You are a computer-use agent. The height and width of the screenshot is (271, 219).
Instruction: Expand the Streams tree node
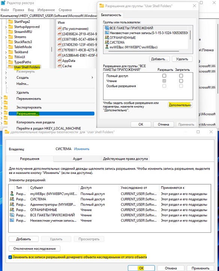click(6, 37)
